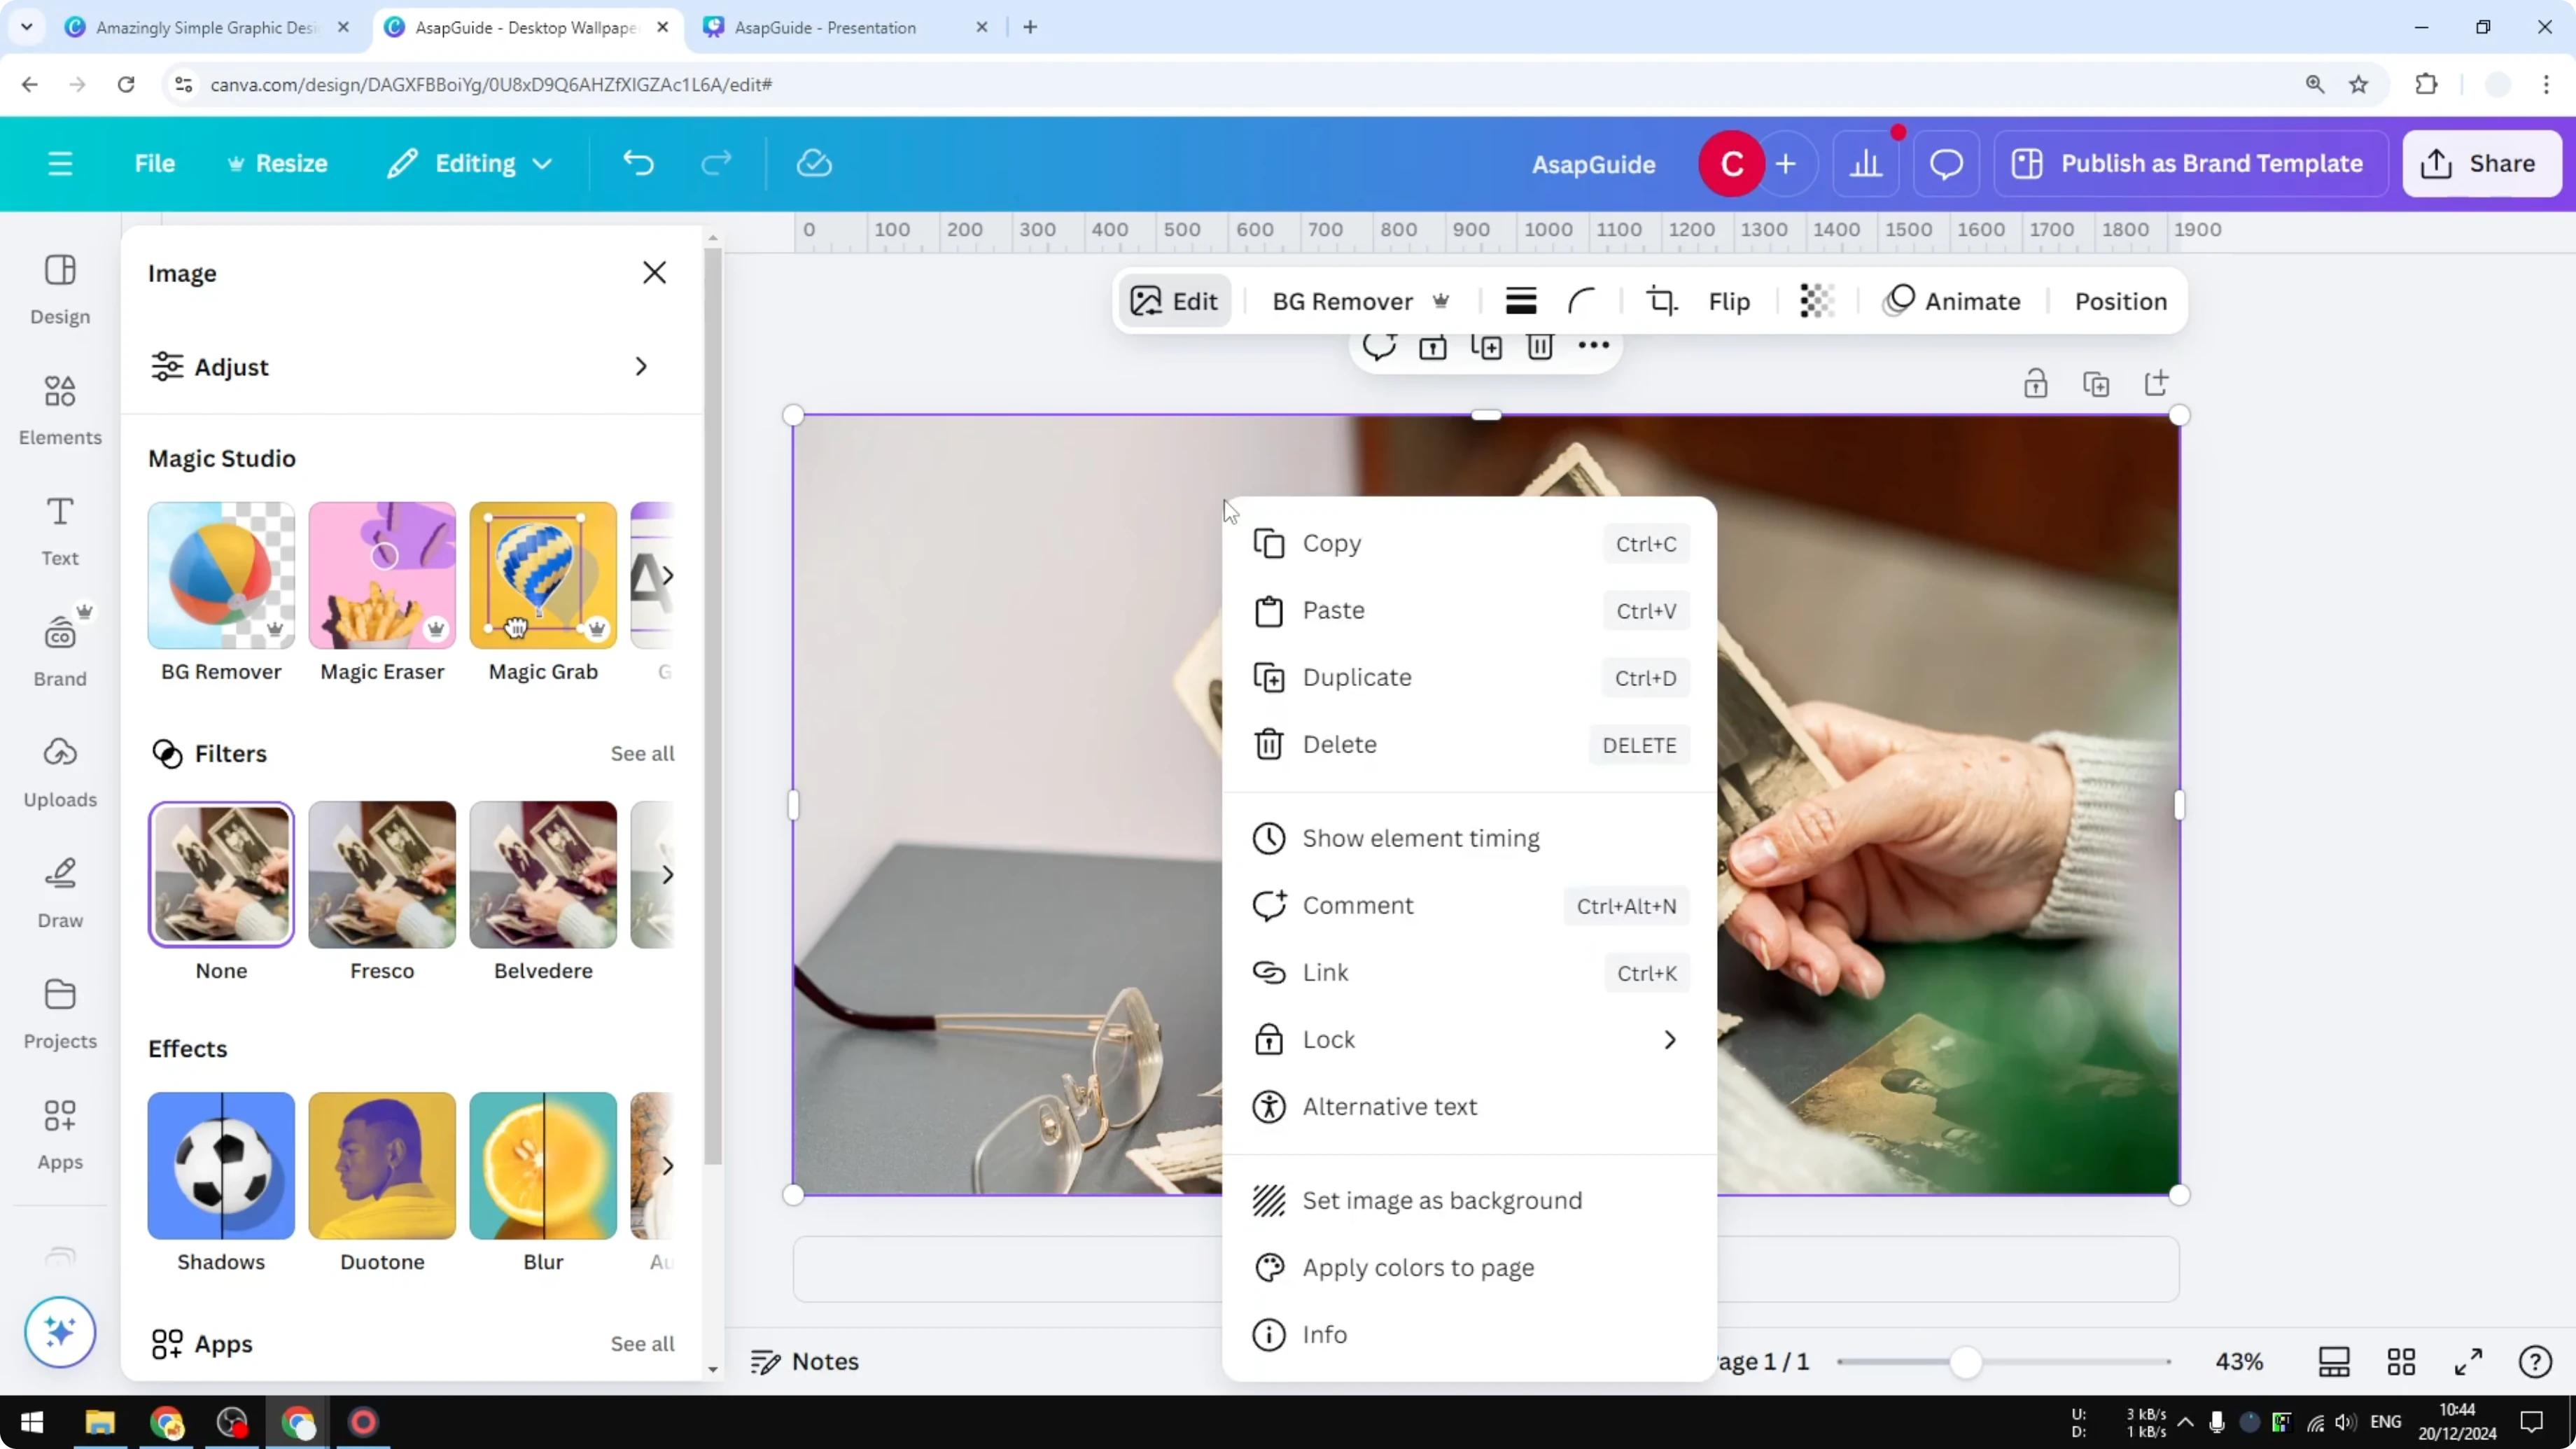Select the Elements panel in sidebar
Screen dimensions: 2576x1449
[x=59, y=410]
